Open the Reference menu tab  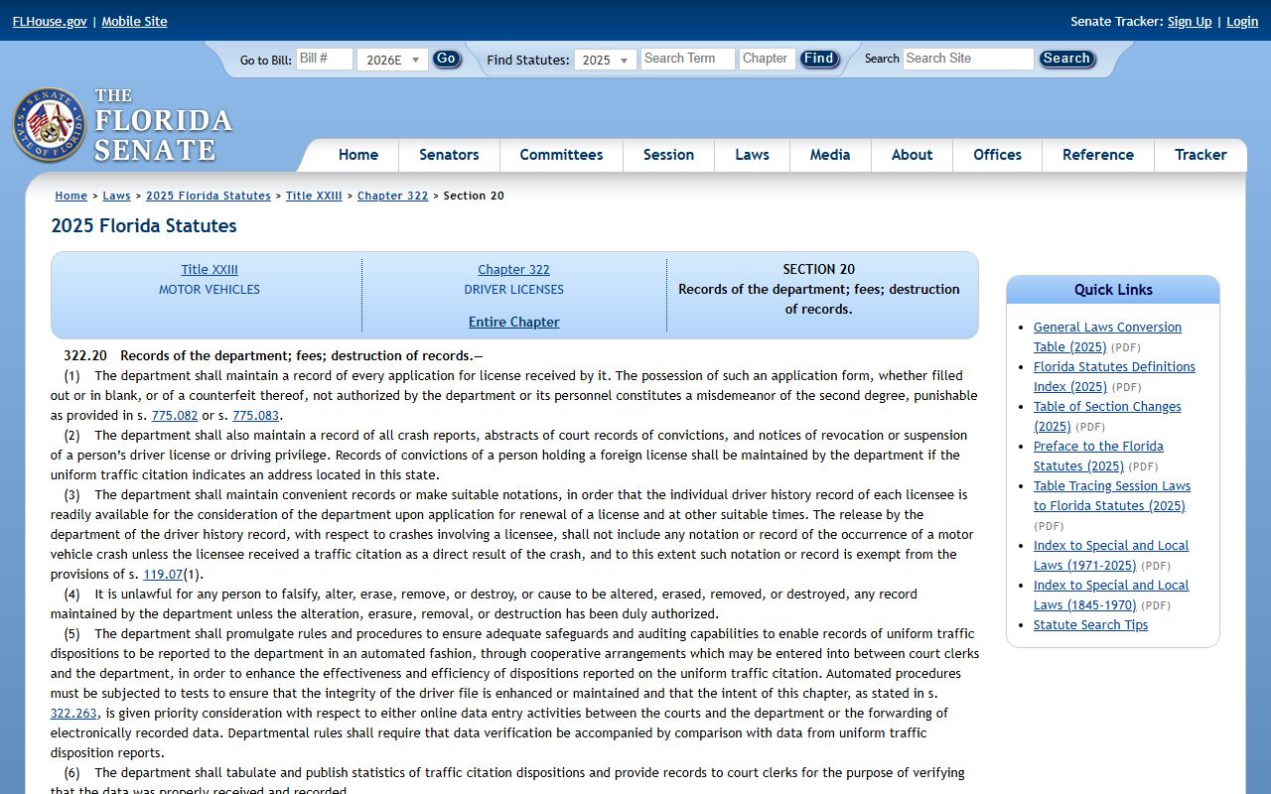[1097, 155]
